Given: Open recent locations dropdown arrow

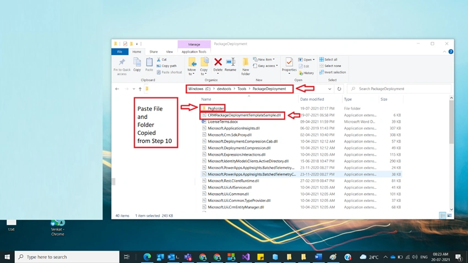Looking at the screenshot, I should [134, 89].
